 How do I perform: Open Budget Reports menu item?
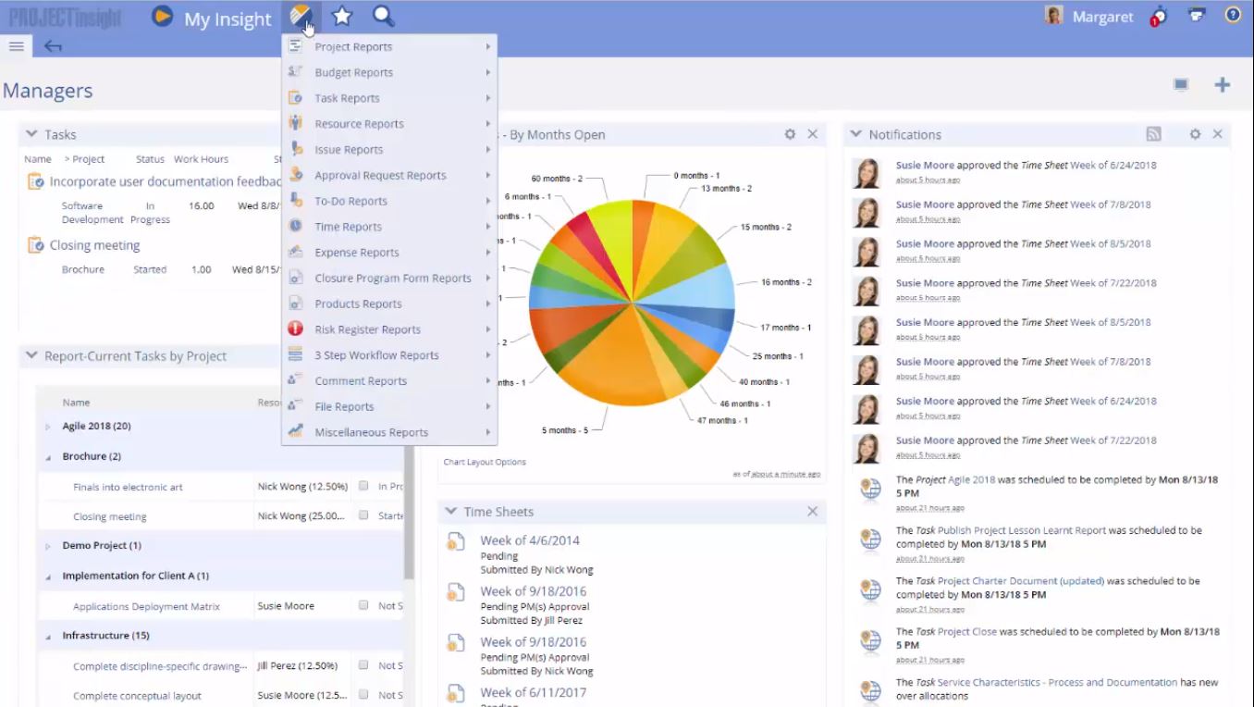click(x=353, y=72)
